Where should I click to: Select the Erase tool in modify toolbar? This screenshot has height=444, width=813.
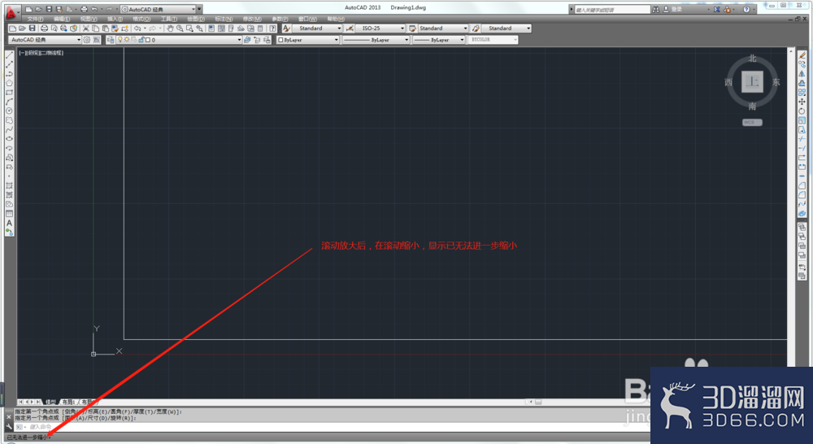click(802, 55)
